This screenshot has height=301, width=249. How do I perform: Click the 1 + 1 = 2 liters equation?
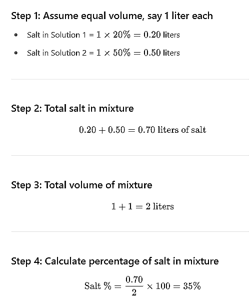point(142,206)
